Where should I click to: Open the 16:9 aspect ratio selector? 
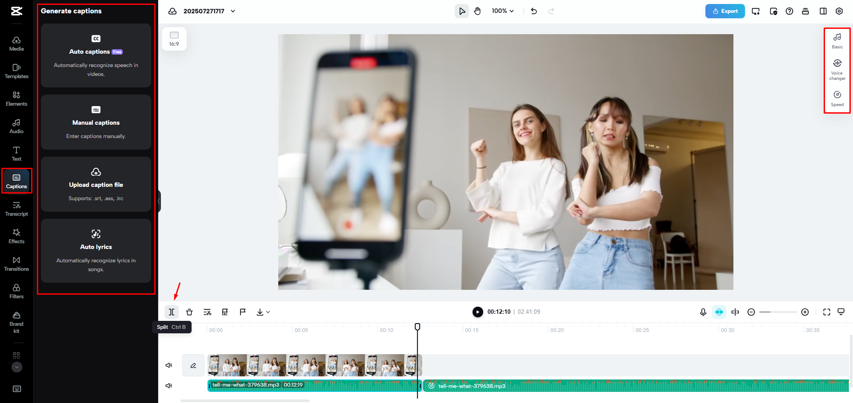(174, 39)
